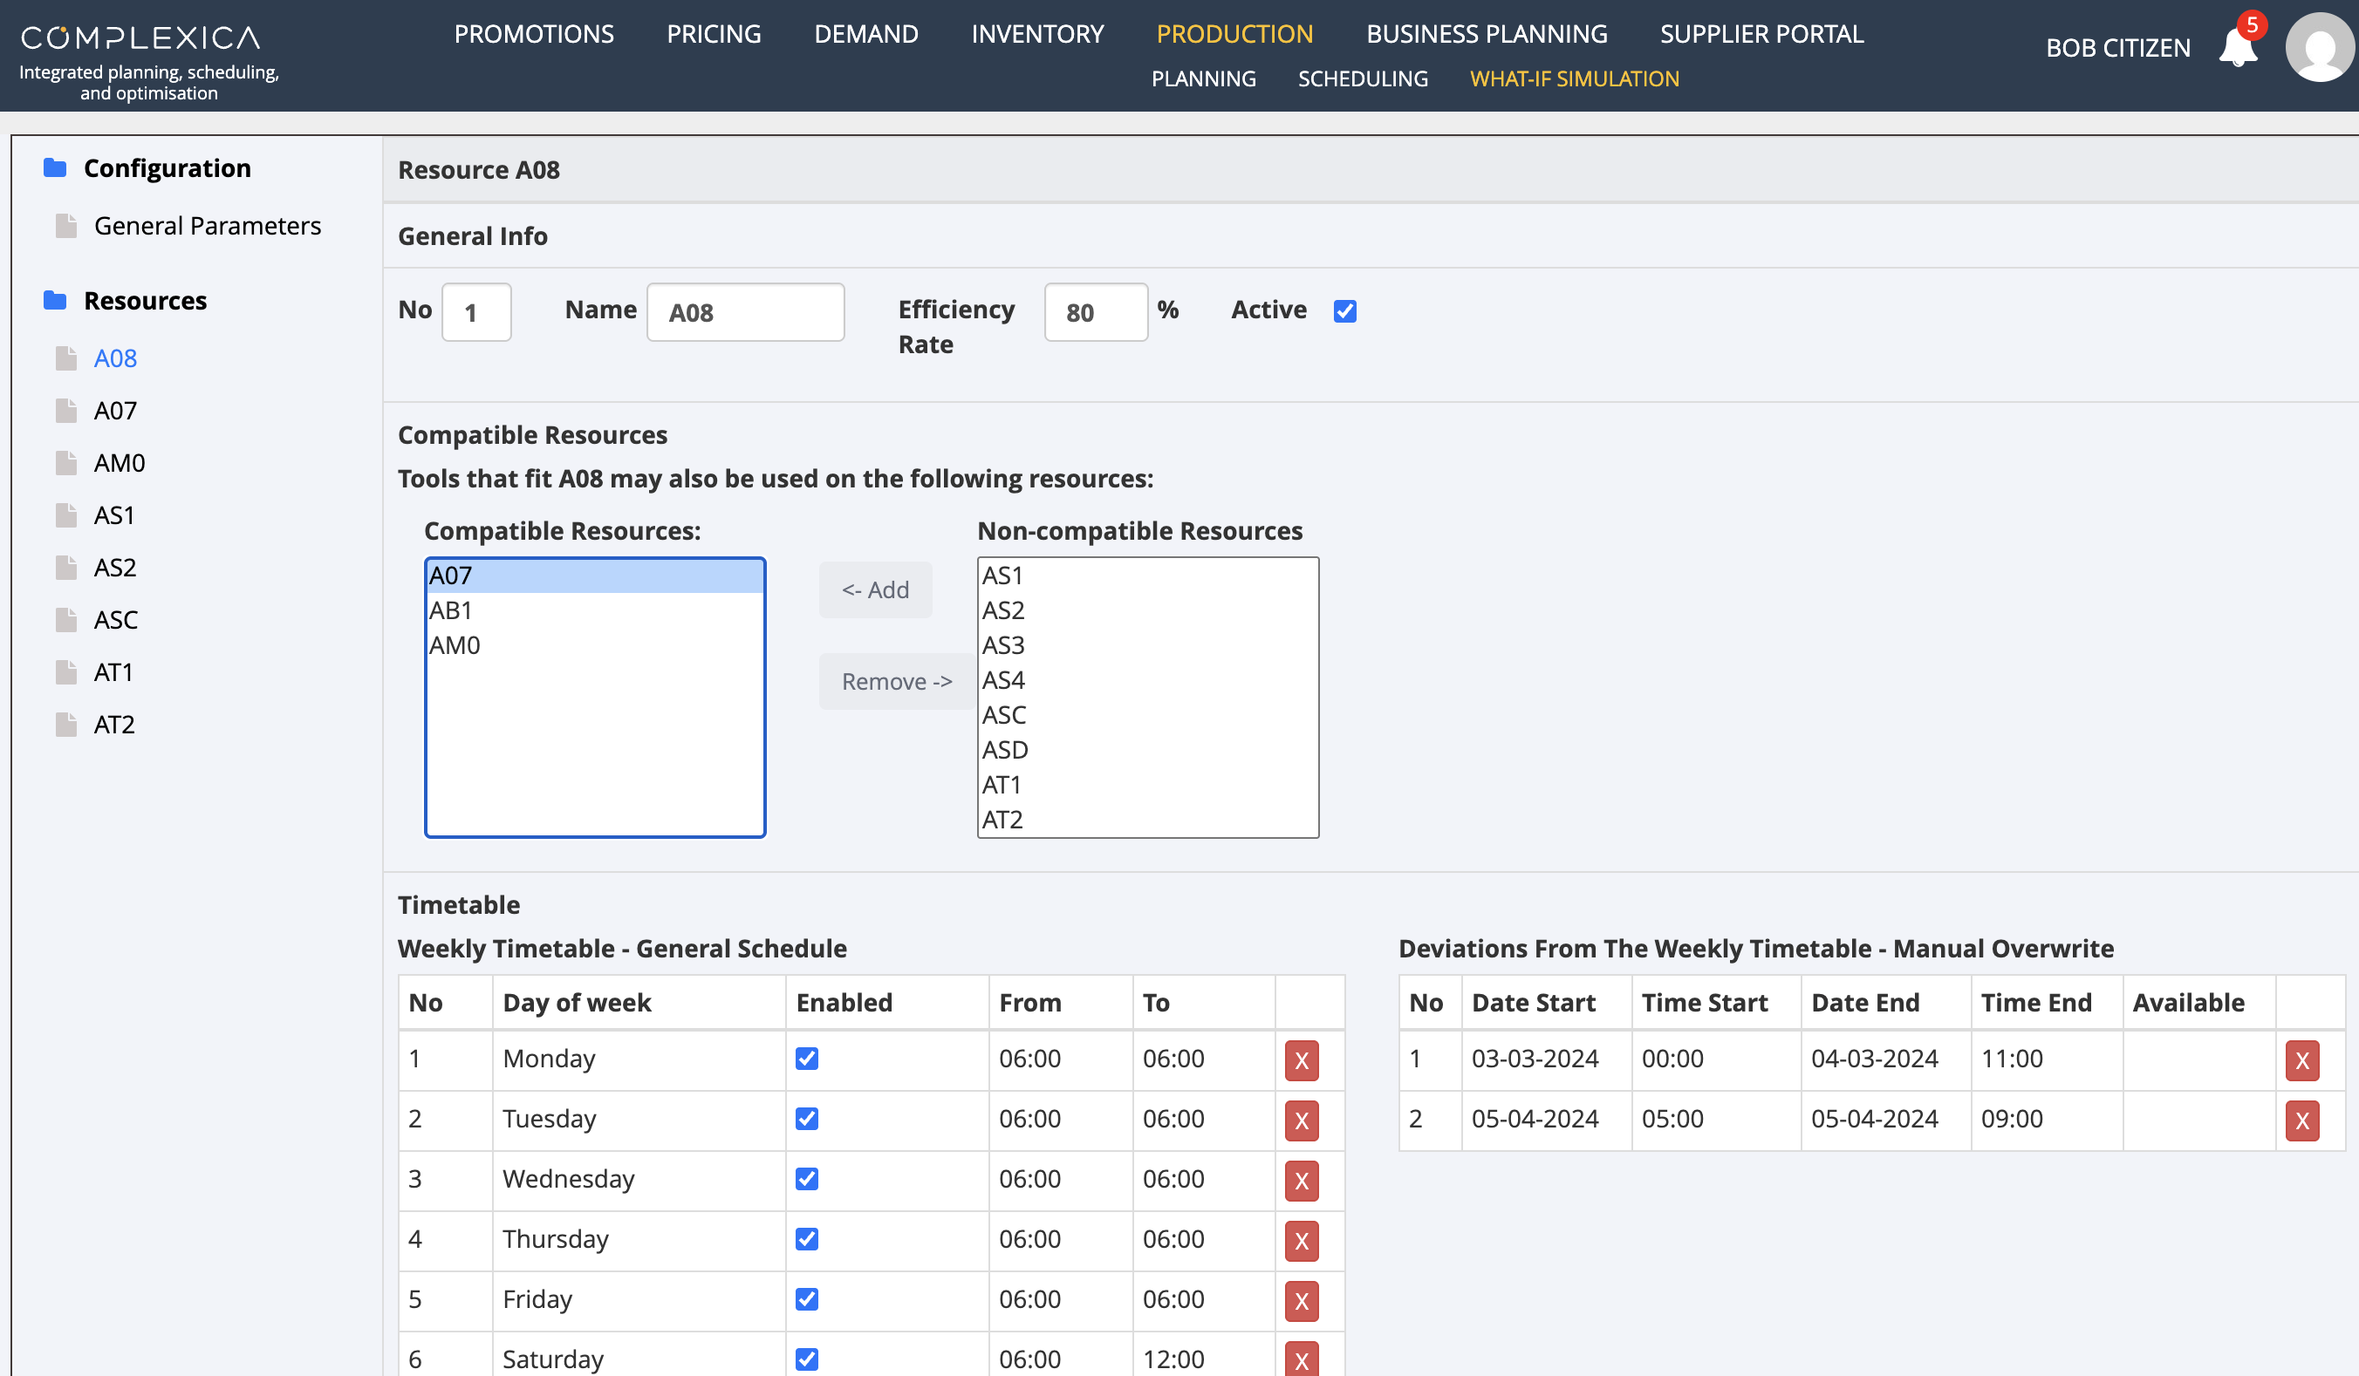Image resolution: width=2359 pixels, height=1376 pixels.
Task: Uncheck Friday's enabled checkbox
Action: point(807,1299)
